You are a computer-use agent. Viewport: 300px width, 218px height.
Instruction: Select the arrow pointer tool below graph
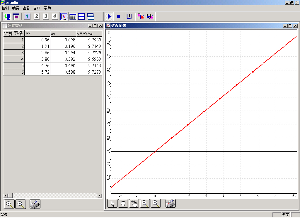coord(112,203)
